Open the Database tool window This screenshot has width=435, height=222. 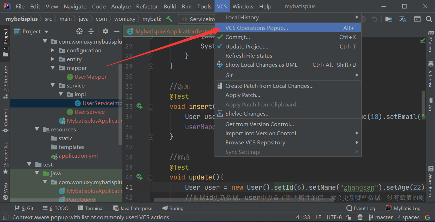tap(430, 74)
